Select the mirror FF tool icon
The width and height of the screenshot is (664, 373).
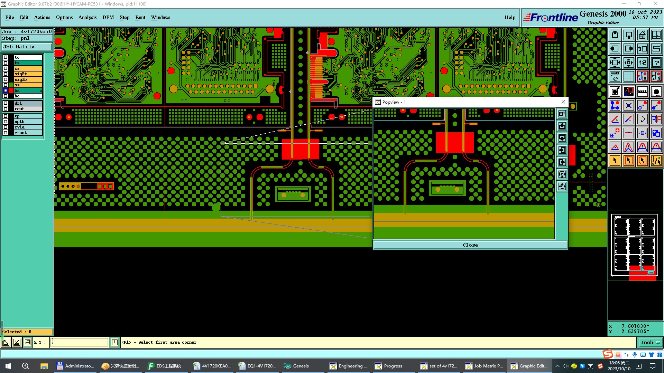[656, 119]
